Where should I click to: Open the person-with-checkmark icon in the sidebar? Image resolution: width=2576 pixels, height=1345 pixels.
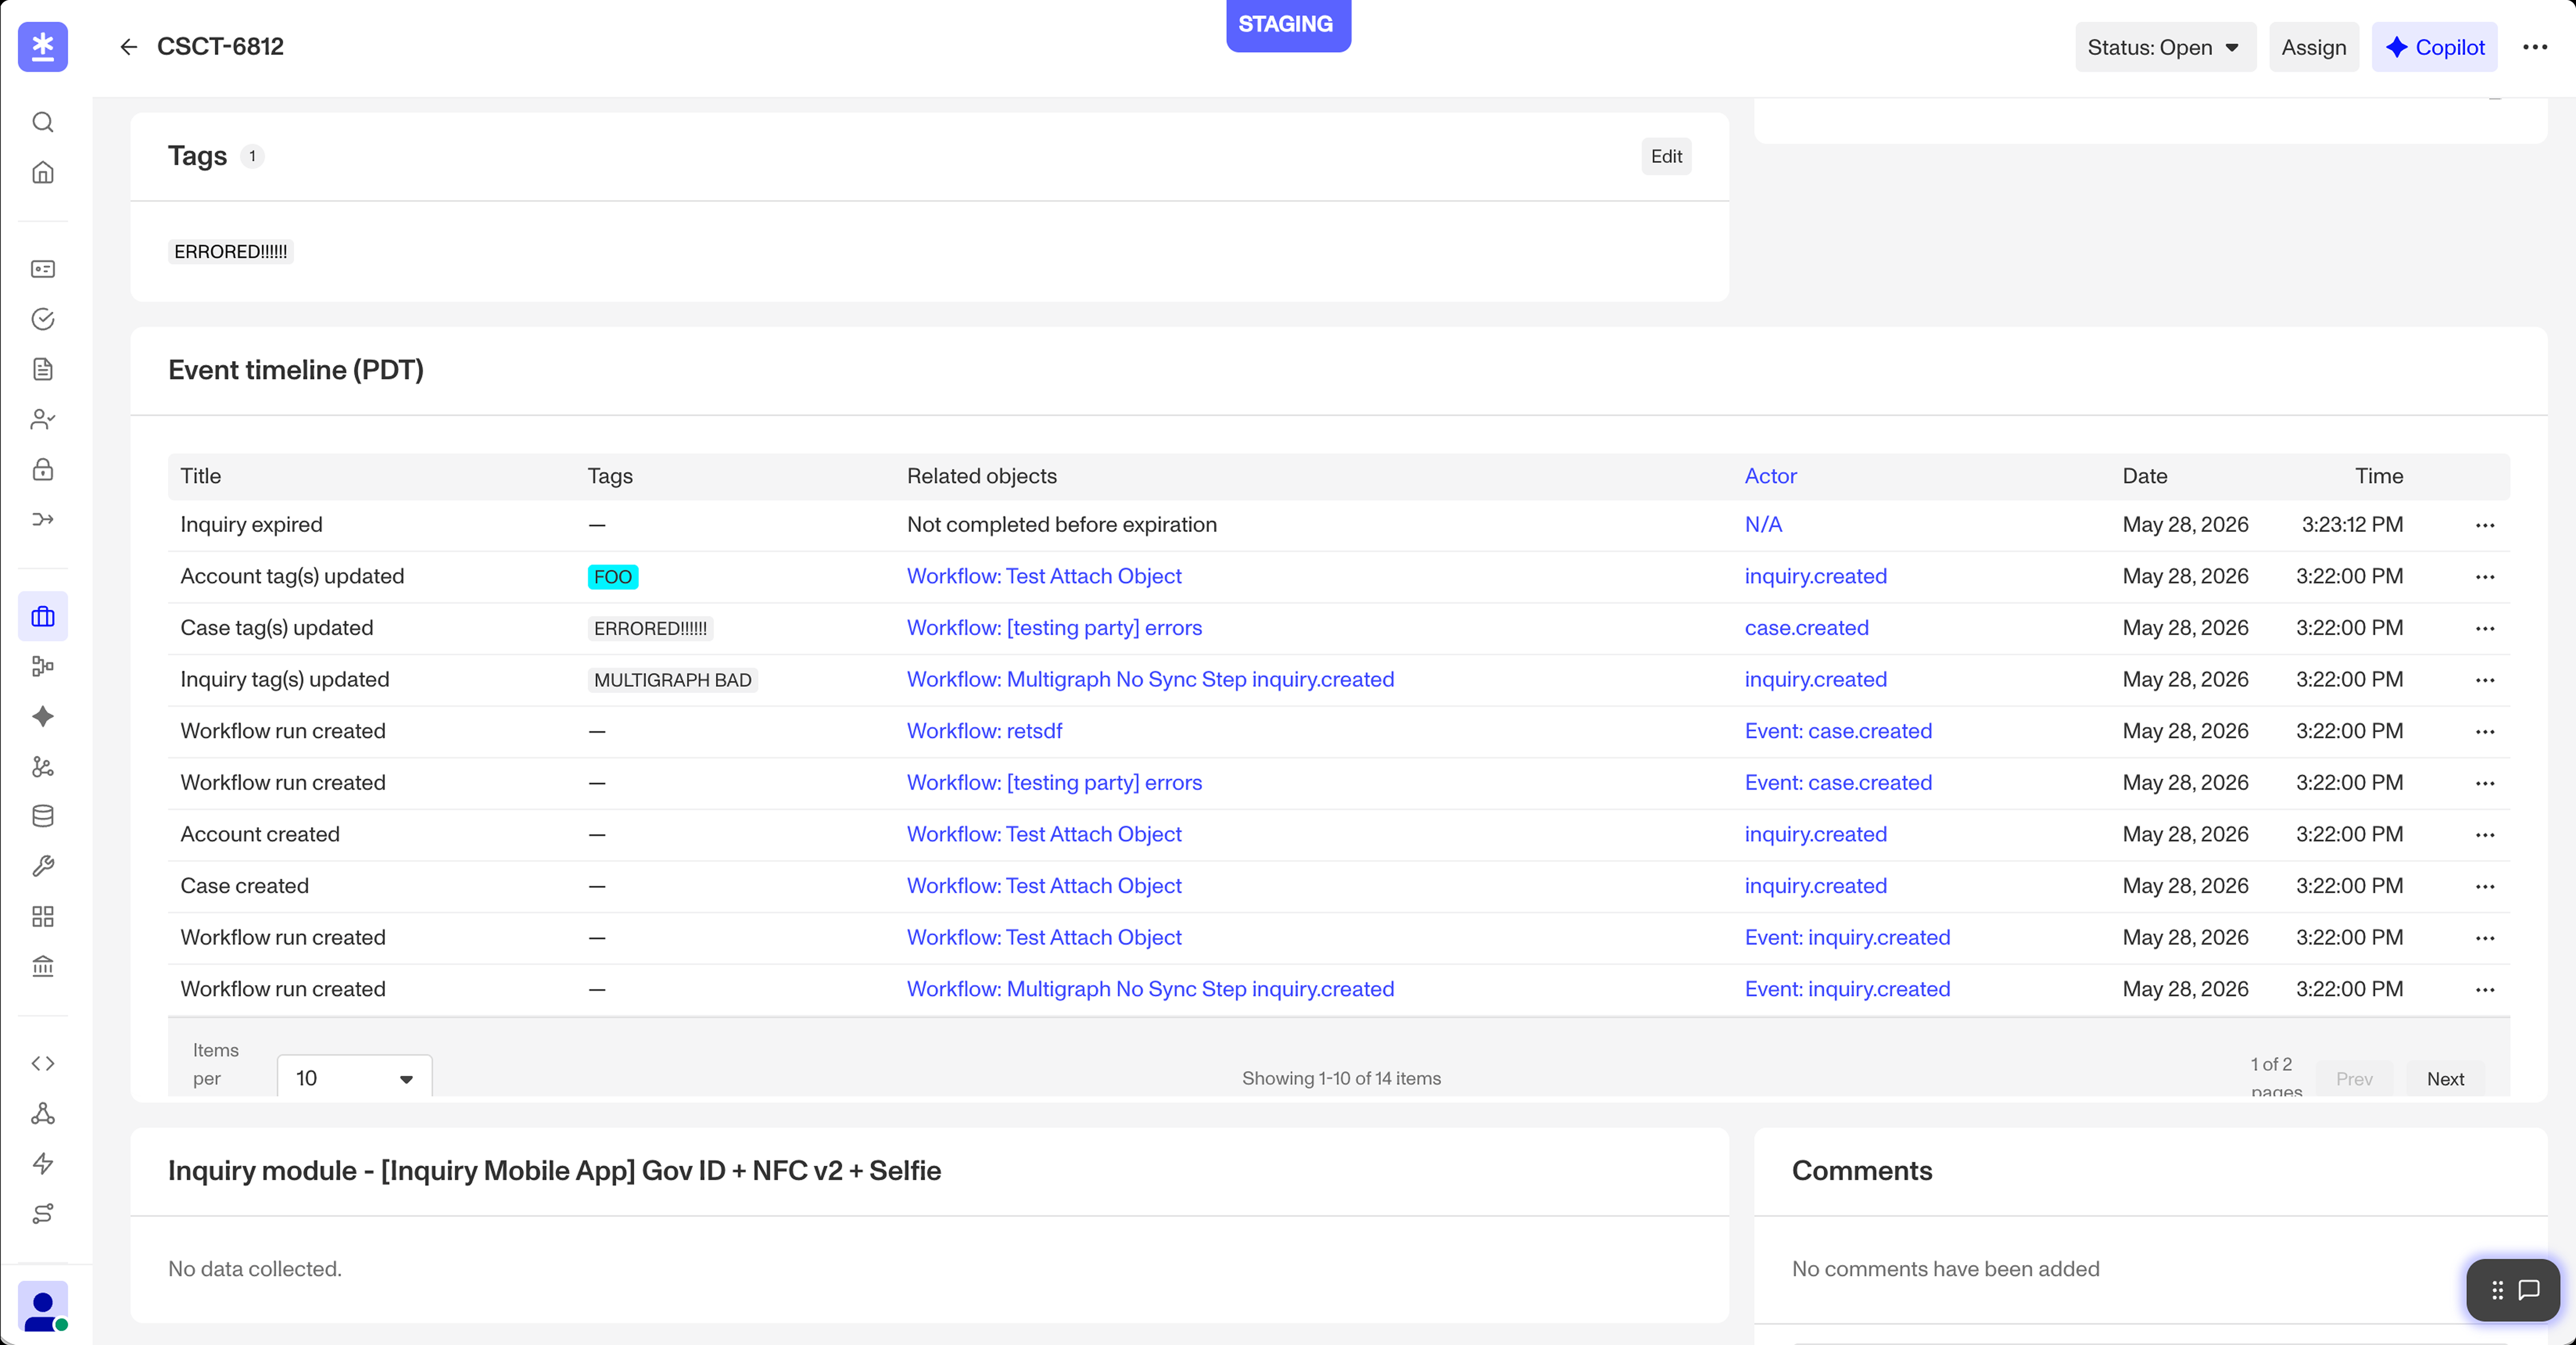(43, 419)
